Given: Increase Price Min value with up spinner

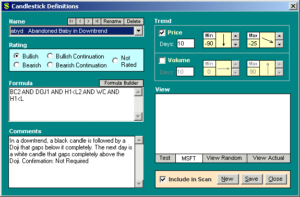Looking at the screenshot, I should tap(235, 36).
